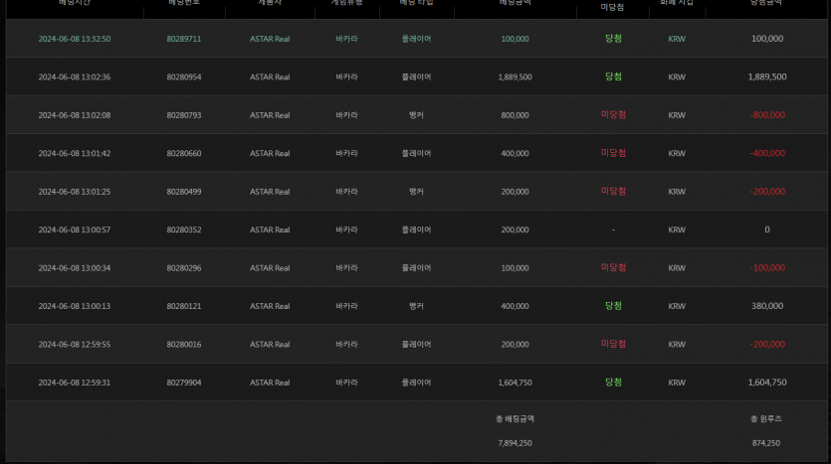Select the winnings value 380,000
The image size is (831, 464).
pyautogui.click(x=767, y=306)
